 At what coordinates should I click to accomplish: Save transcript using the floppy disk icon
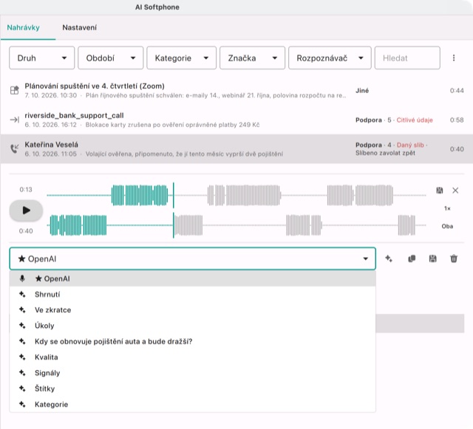(x=432, y=258)
